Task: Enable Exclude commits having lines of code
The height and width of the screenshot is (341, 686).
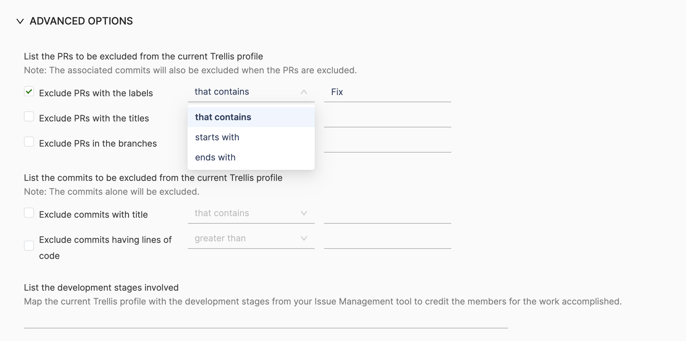Action: click(x=29, y=246)
